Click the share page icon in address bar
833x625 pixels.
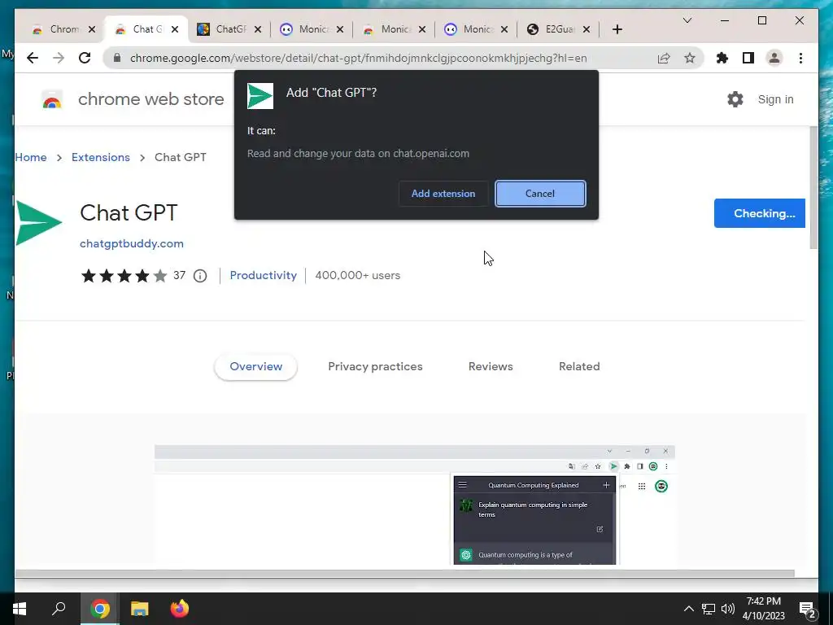(664, 58)
